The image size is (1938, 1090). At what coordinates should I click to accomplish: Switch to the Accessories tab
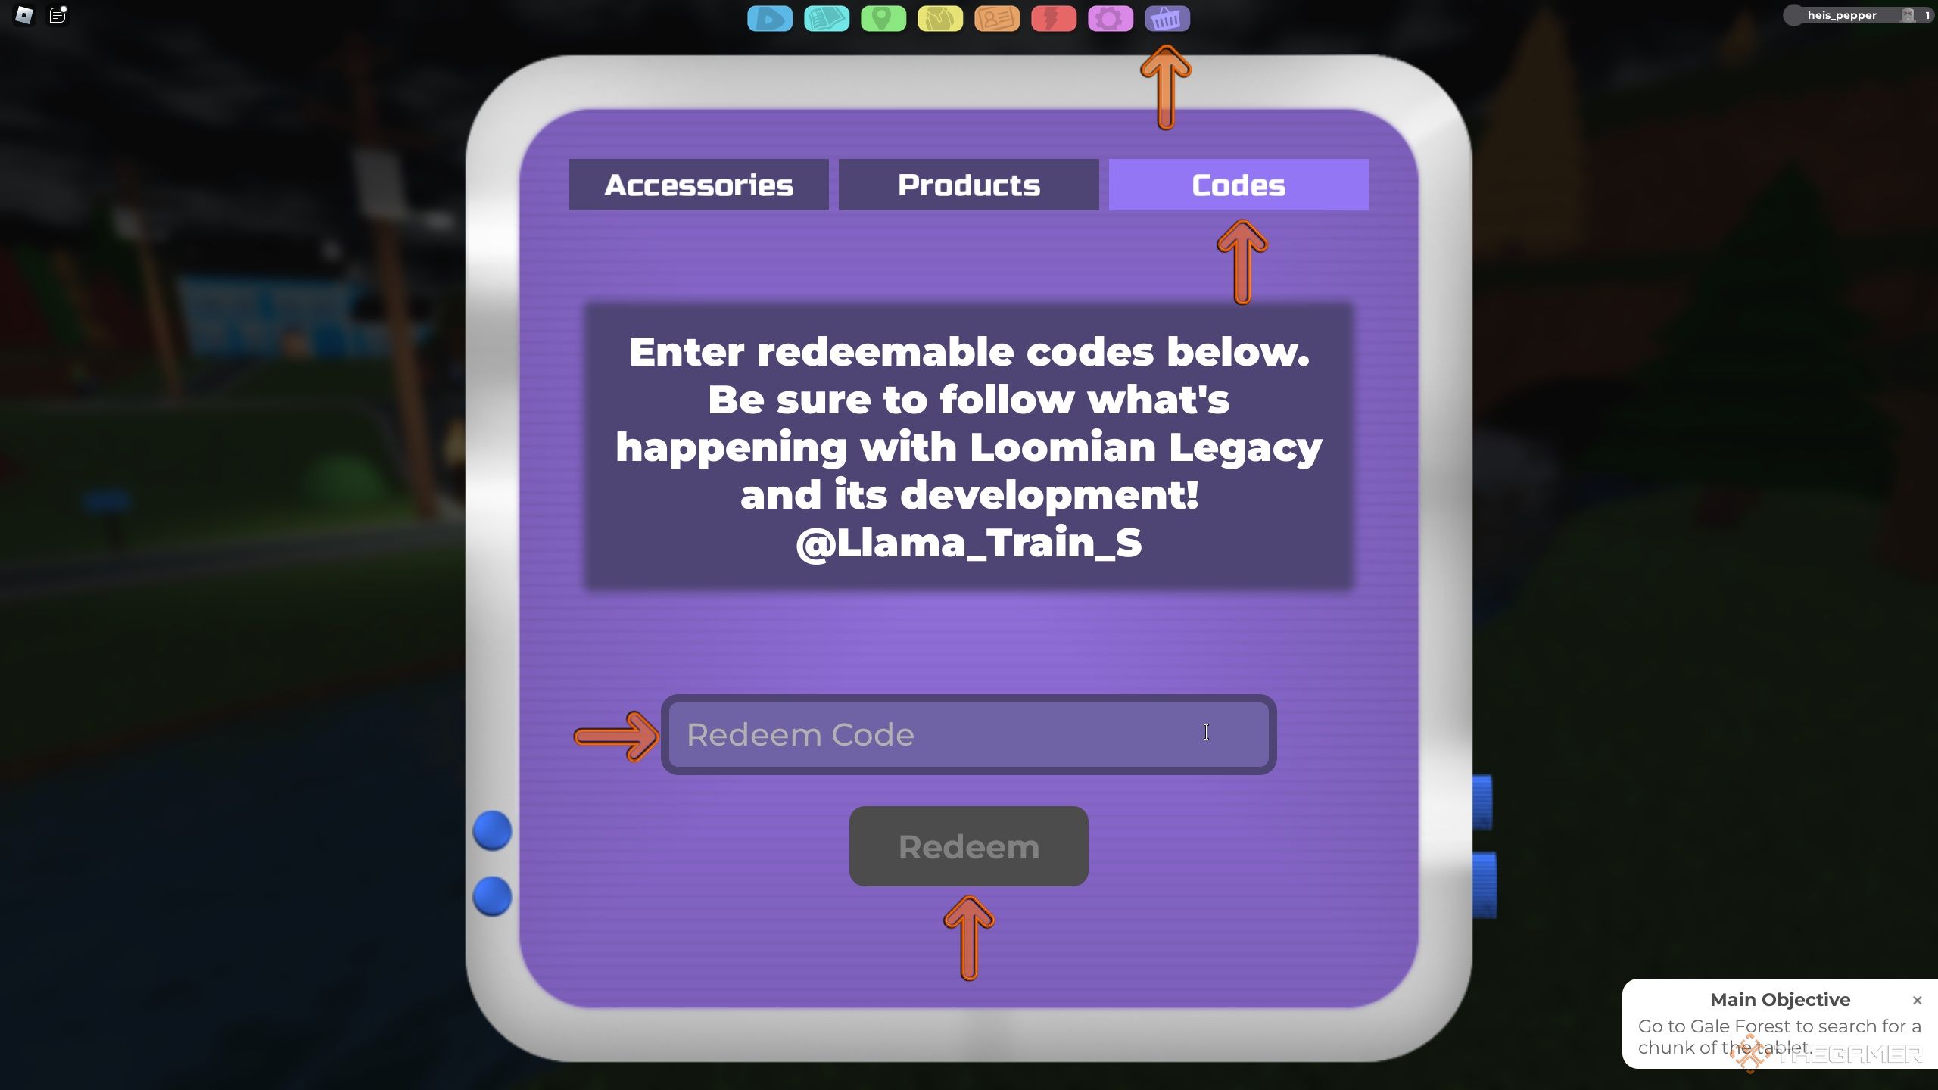click(x=697, y=184)
